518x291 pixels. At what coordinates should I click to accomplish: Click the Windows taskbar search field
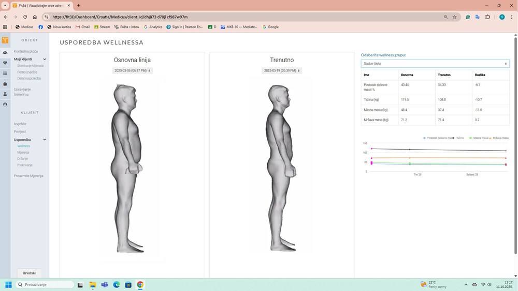point(45,285)
